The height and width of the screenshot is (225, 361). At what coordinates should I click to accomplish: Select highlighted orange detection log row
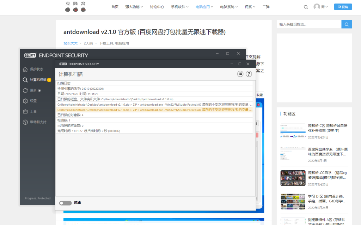154,110
